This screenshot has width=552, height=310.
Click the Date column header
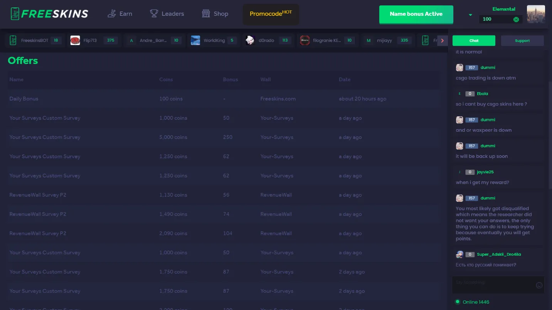[x=345, y=79]
